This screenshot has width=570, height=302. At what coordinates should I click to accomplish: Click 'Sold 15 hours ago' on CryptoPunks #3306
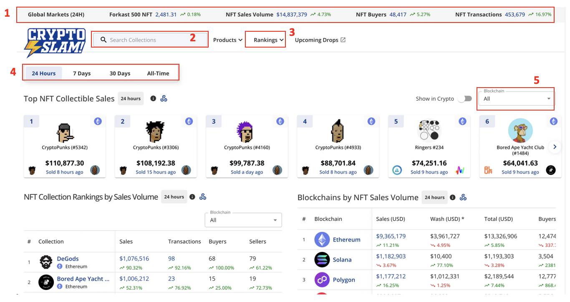click(x=156, y=172)
